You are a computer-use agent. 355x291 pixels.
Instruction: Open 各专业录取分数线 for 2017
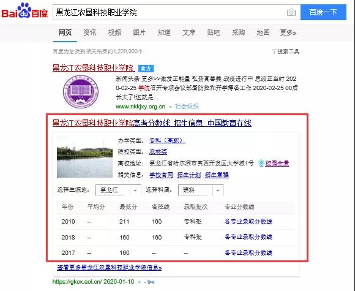point(248,252)
